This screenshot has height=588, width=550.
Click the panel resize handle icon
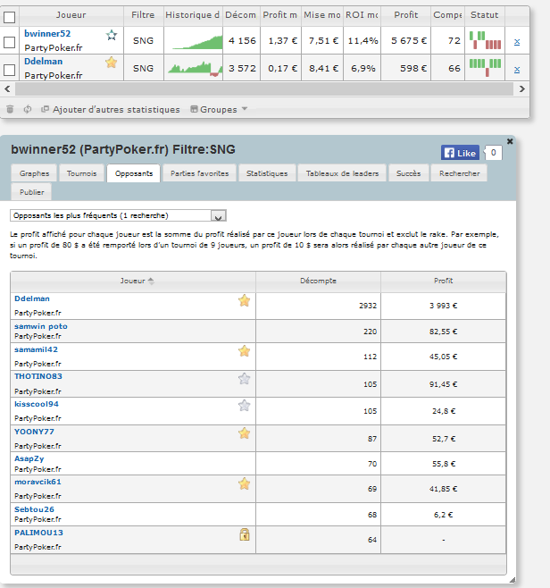coord(512,580)
